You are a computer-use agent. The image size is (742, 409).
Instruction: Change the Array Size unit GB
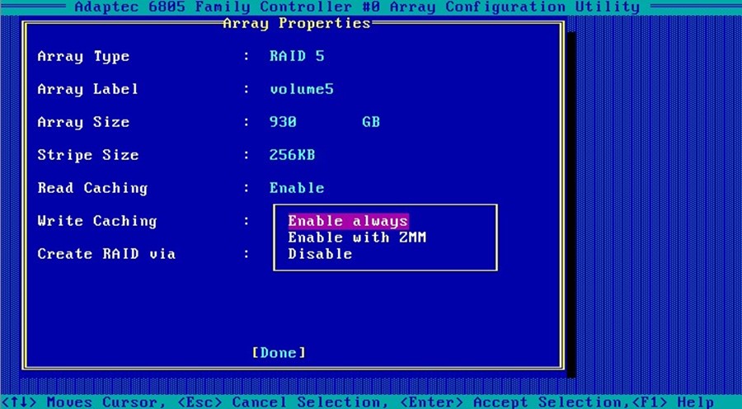[370, 122]
